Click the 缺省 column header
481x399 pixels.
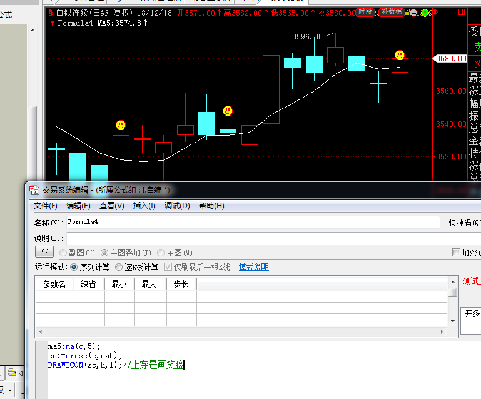(x=89, y=284)
